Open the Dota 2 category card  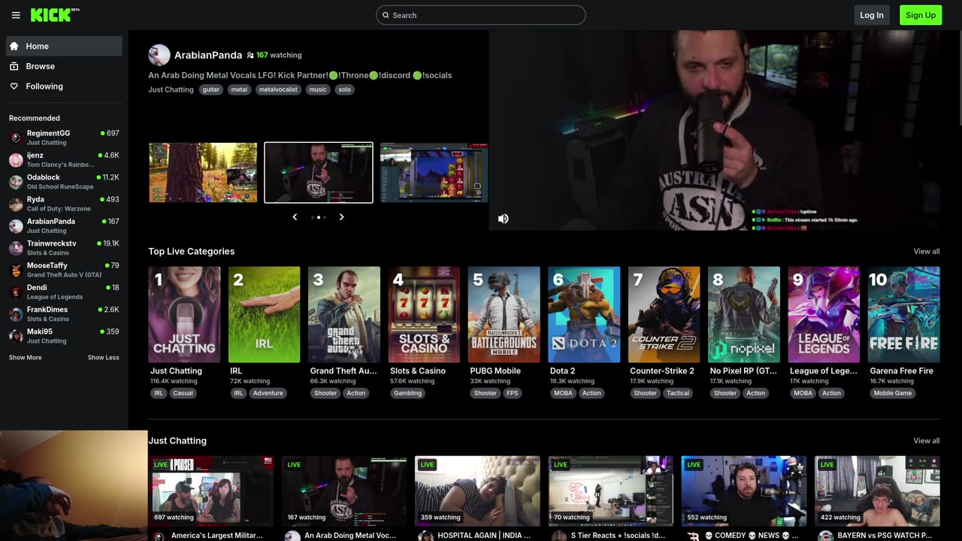pos(584,315)
